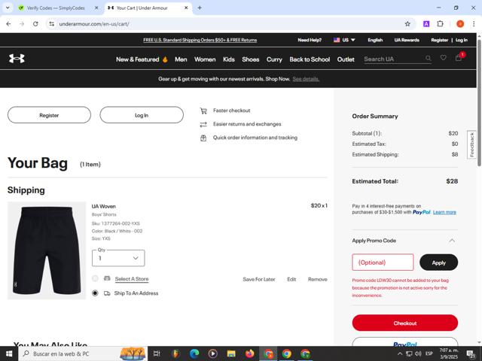This screenshot has height=361, width=482.
Task: Collapse the Apply Promo Code section
Action: tap(452, 241)
